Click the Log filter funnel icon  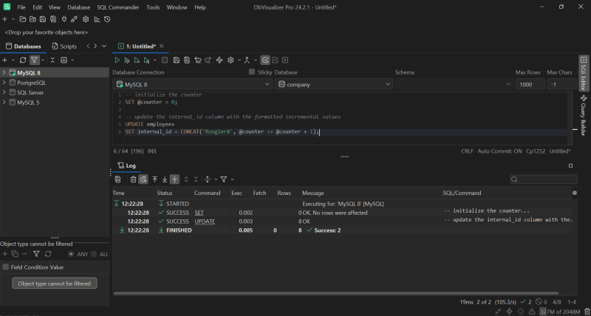coord(224,179)
